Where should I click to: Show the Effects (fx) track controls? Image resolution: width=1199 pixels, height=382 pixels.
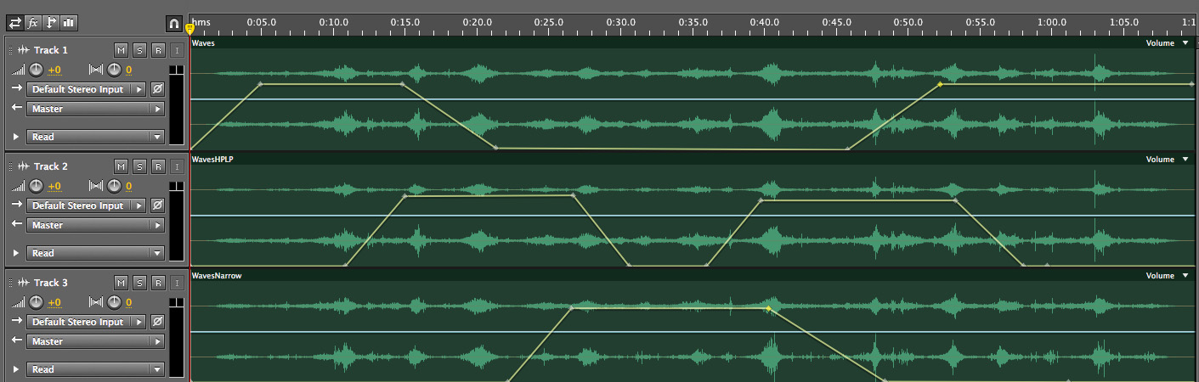pyautogui.click(x=33, y=23)
